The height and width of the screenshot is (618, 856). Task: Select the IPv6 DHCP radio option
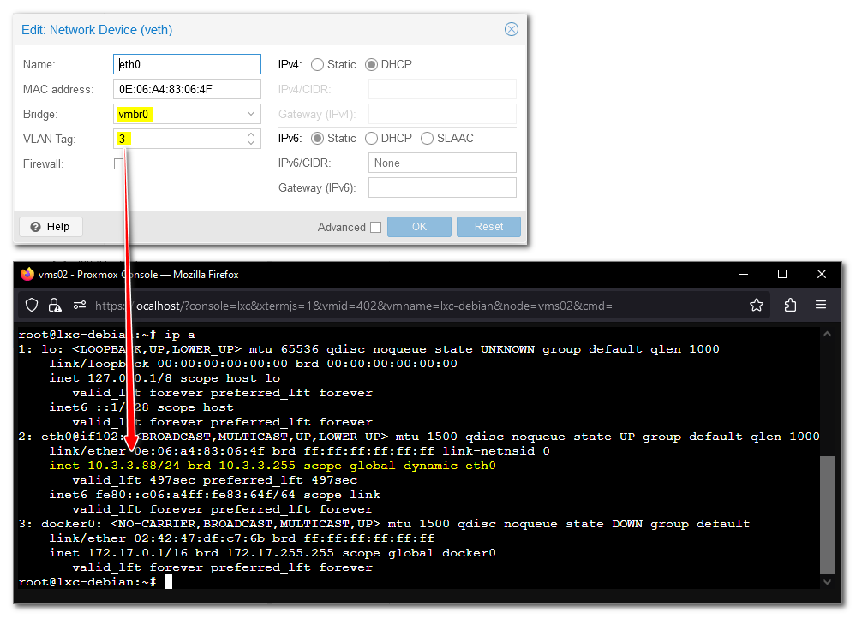[371, 138]
